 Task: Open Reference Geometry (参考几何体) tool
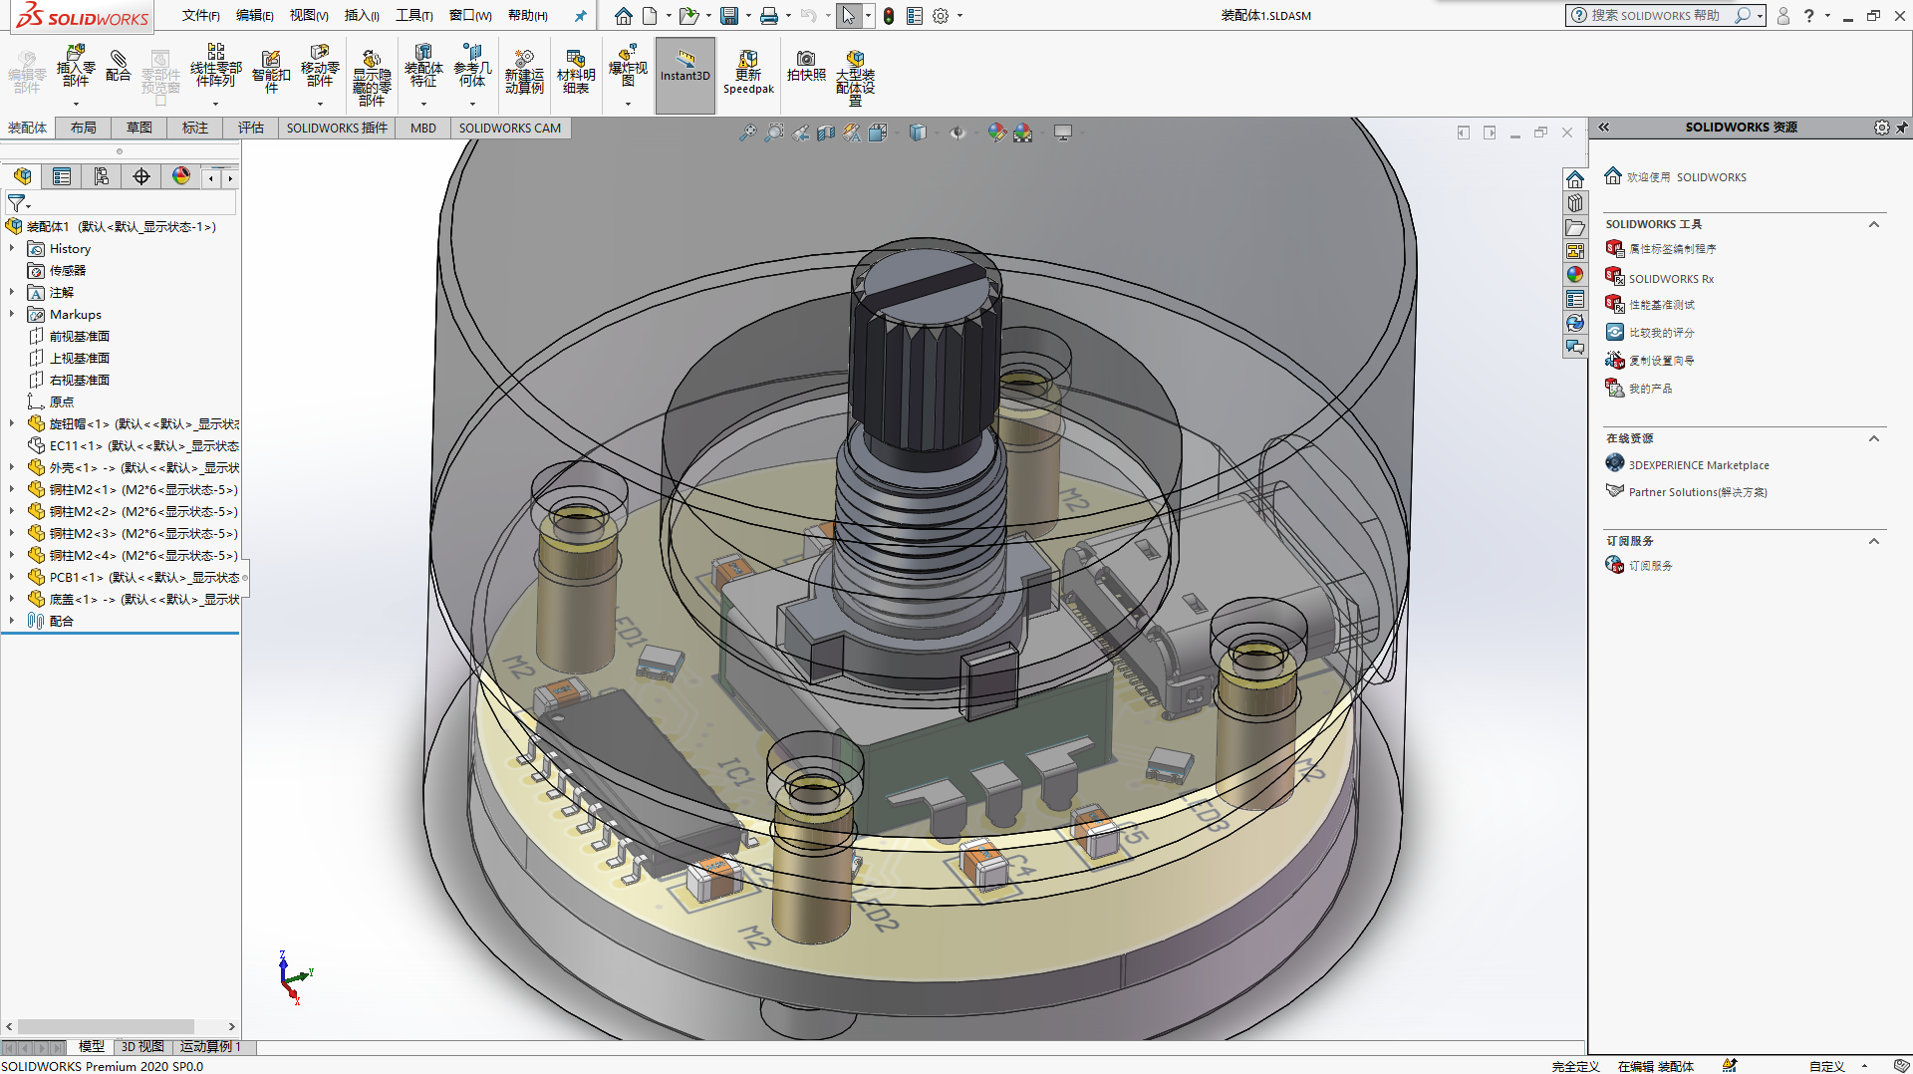tap(472, 65)
